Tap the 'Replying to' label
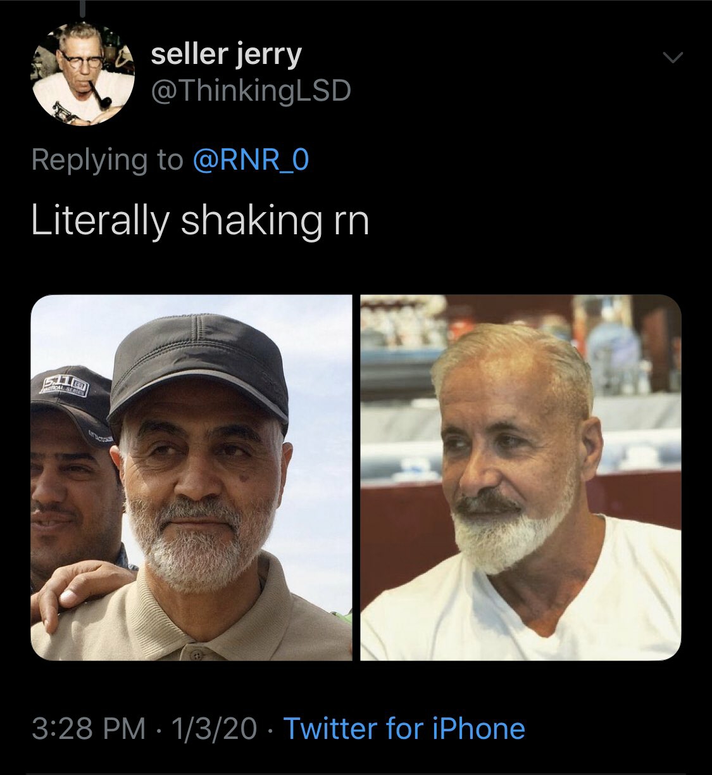712x775 pixels. 107,160
